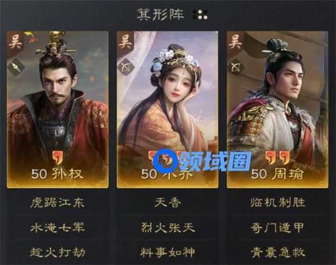336x265 pixels.
Task: Tap the two red star markers above 50 周瑜
Action: click(x=277, y=158)
